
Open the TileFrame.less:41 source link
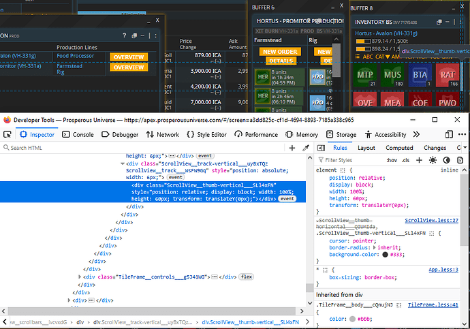tap(433, 304)
